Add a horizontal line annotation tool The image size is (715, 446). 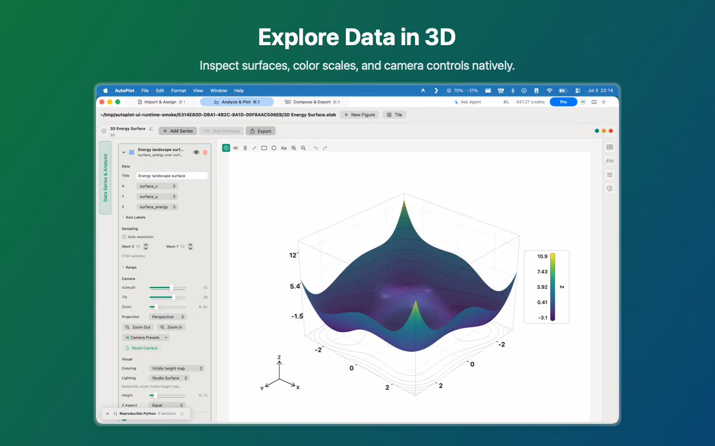pos(236,148)
